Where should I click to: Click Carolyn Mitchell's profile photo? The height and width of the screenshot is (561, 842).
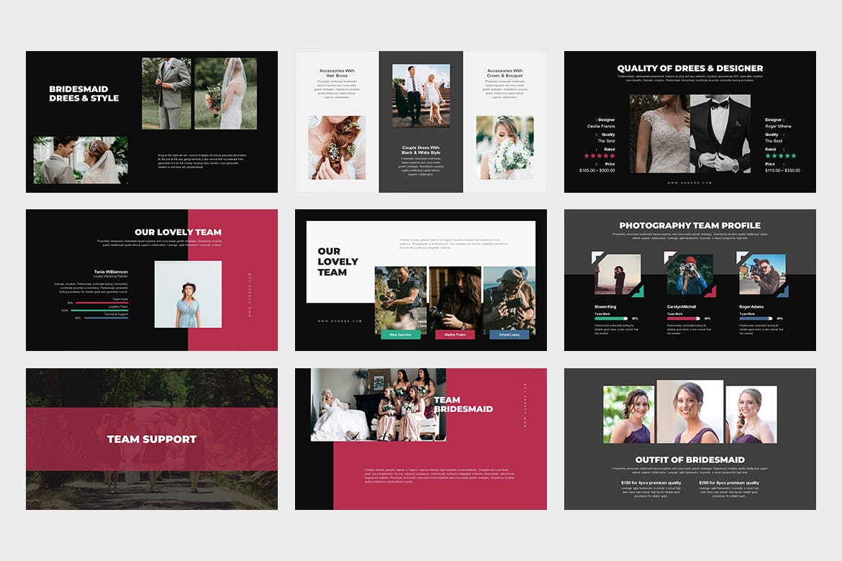(x=689, y=274)
